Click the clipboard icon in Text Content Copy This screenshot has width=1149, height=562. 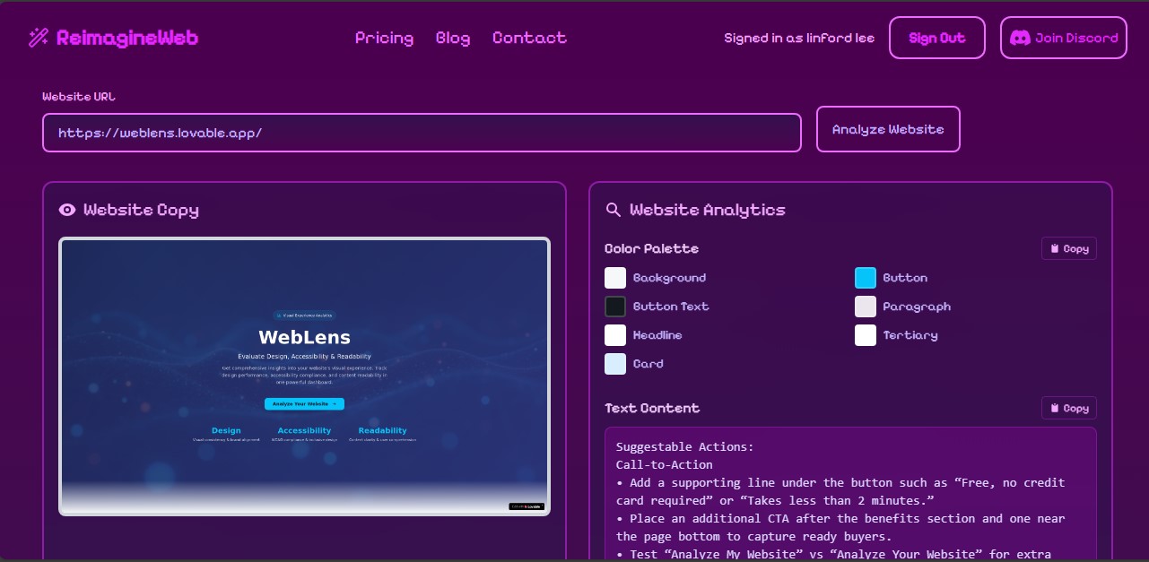click(1055, 409)
